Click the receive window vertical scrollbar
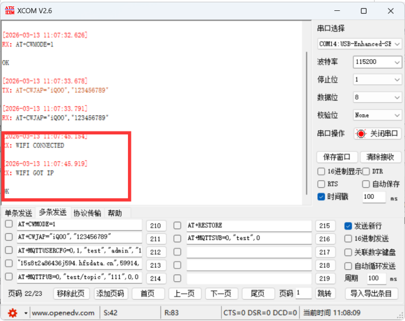This screenshot has width=405, height=321. [x=306, y=123]
